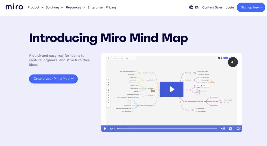Expand the Solutions menu
Viewport: 267px width, 146px height.
pyautogui.click(x=54, y=8)
